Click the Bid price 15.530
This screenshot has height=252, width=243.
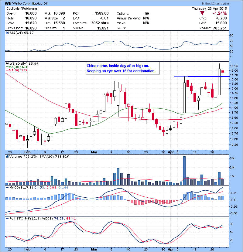tap(59, 23)
